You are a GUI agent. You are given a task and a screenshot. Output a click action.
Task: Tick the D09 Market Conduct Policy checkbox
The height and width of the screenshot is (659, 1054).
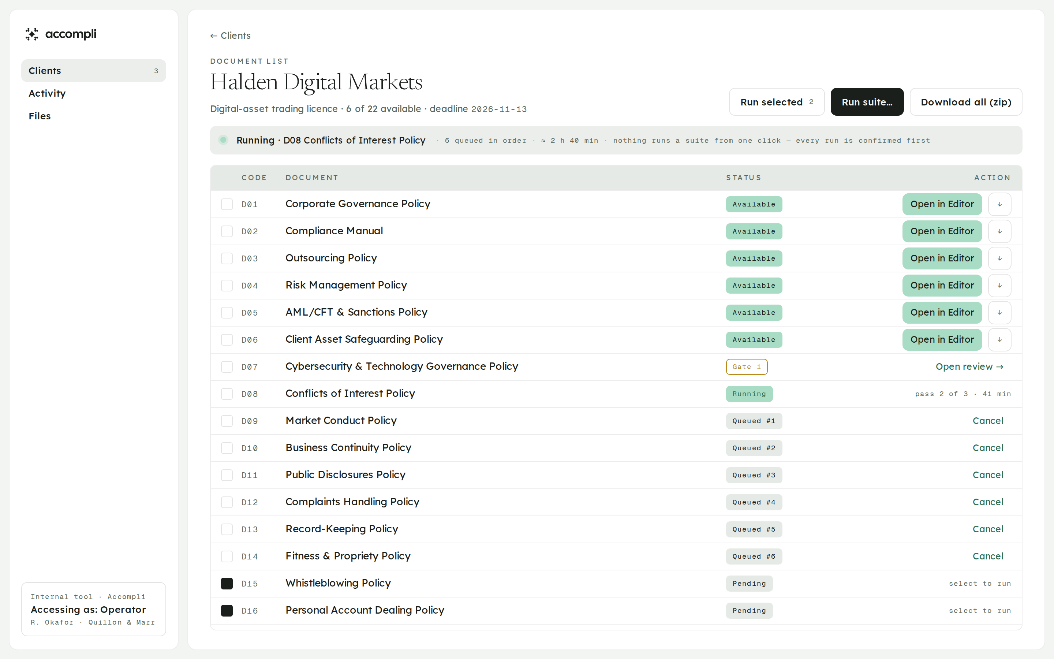tap(227, 421)
